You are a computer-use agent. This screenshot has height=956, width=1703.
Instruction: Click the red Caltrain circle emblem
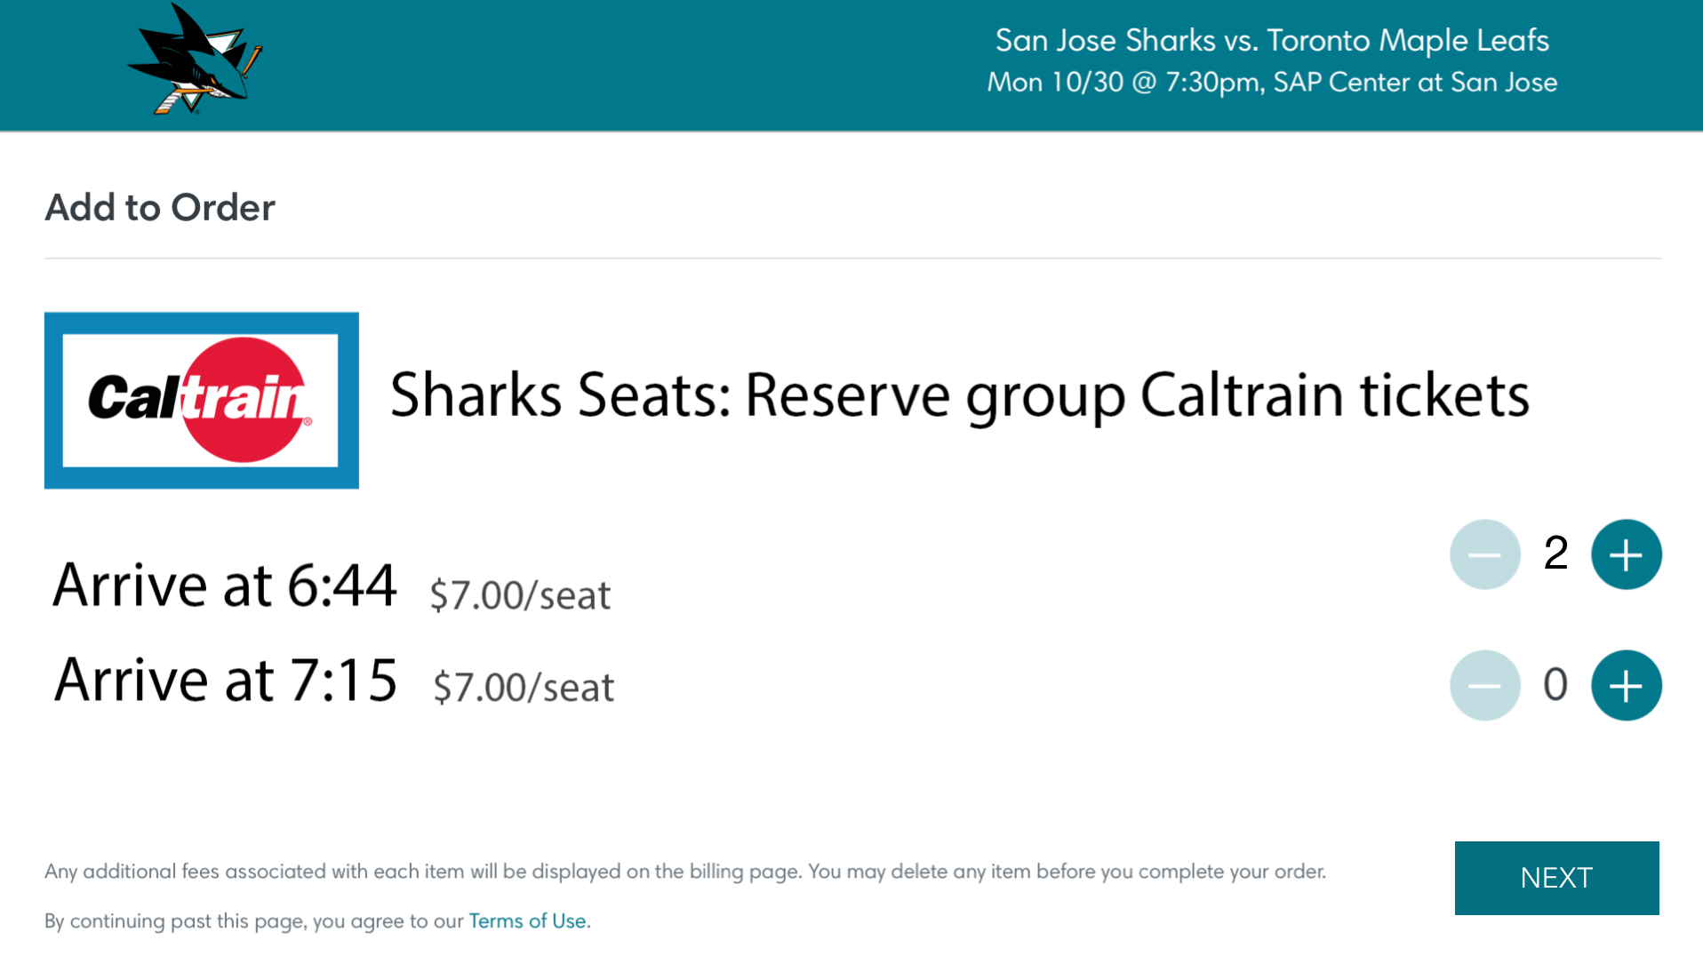[244, 400]
